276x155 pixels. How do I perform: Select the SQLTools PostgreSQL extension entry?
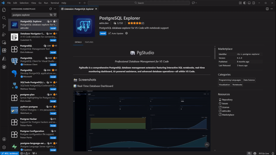point(33,85)
